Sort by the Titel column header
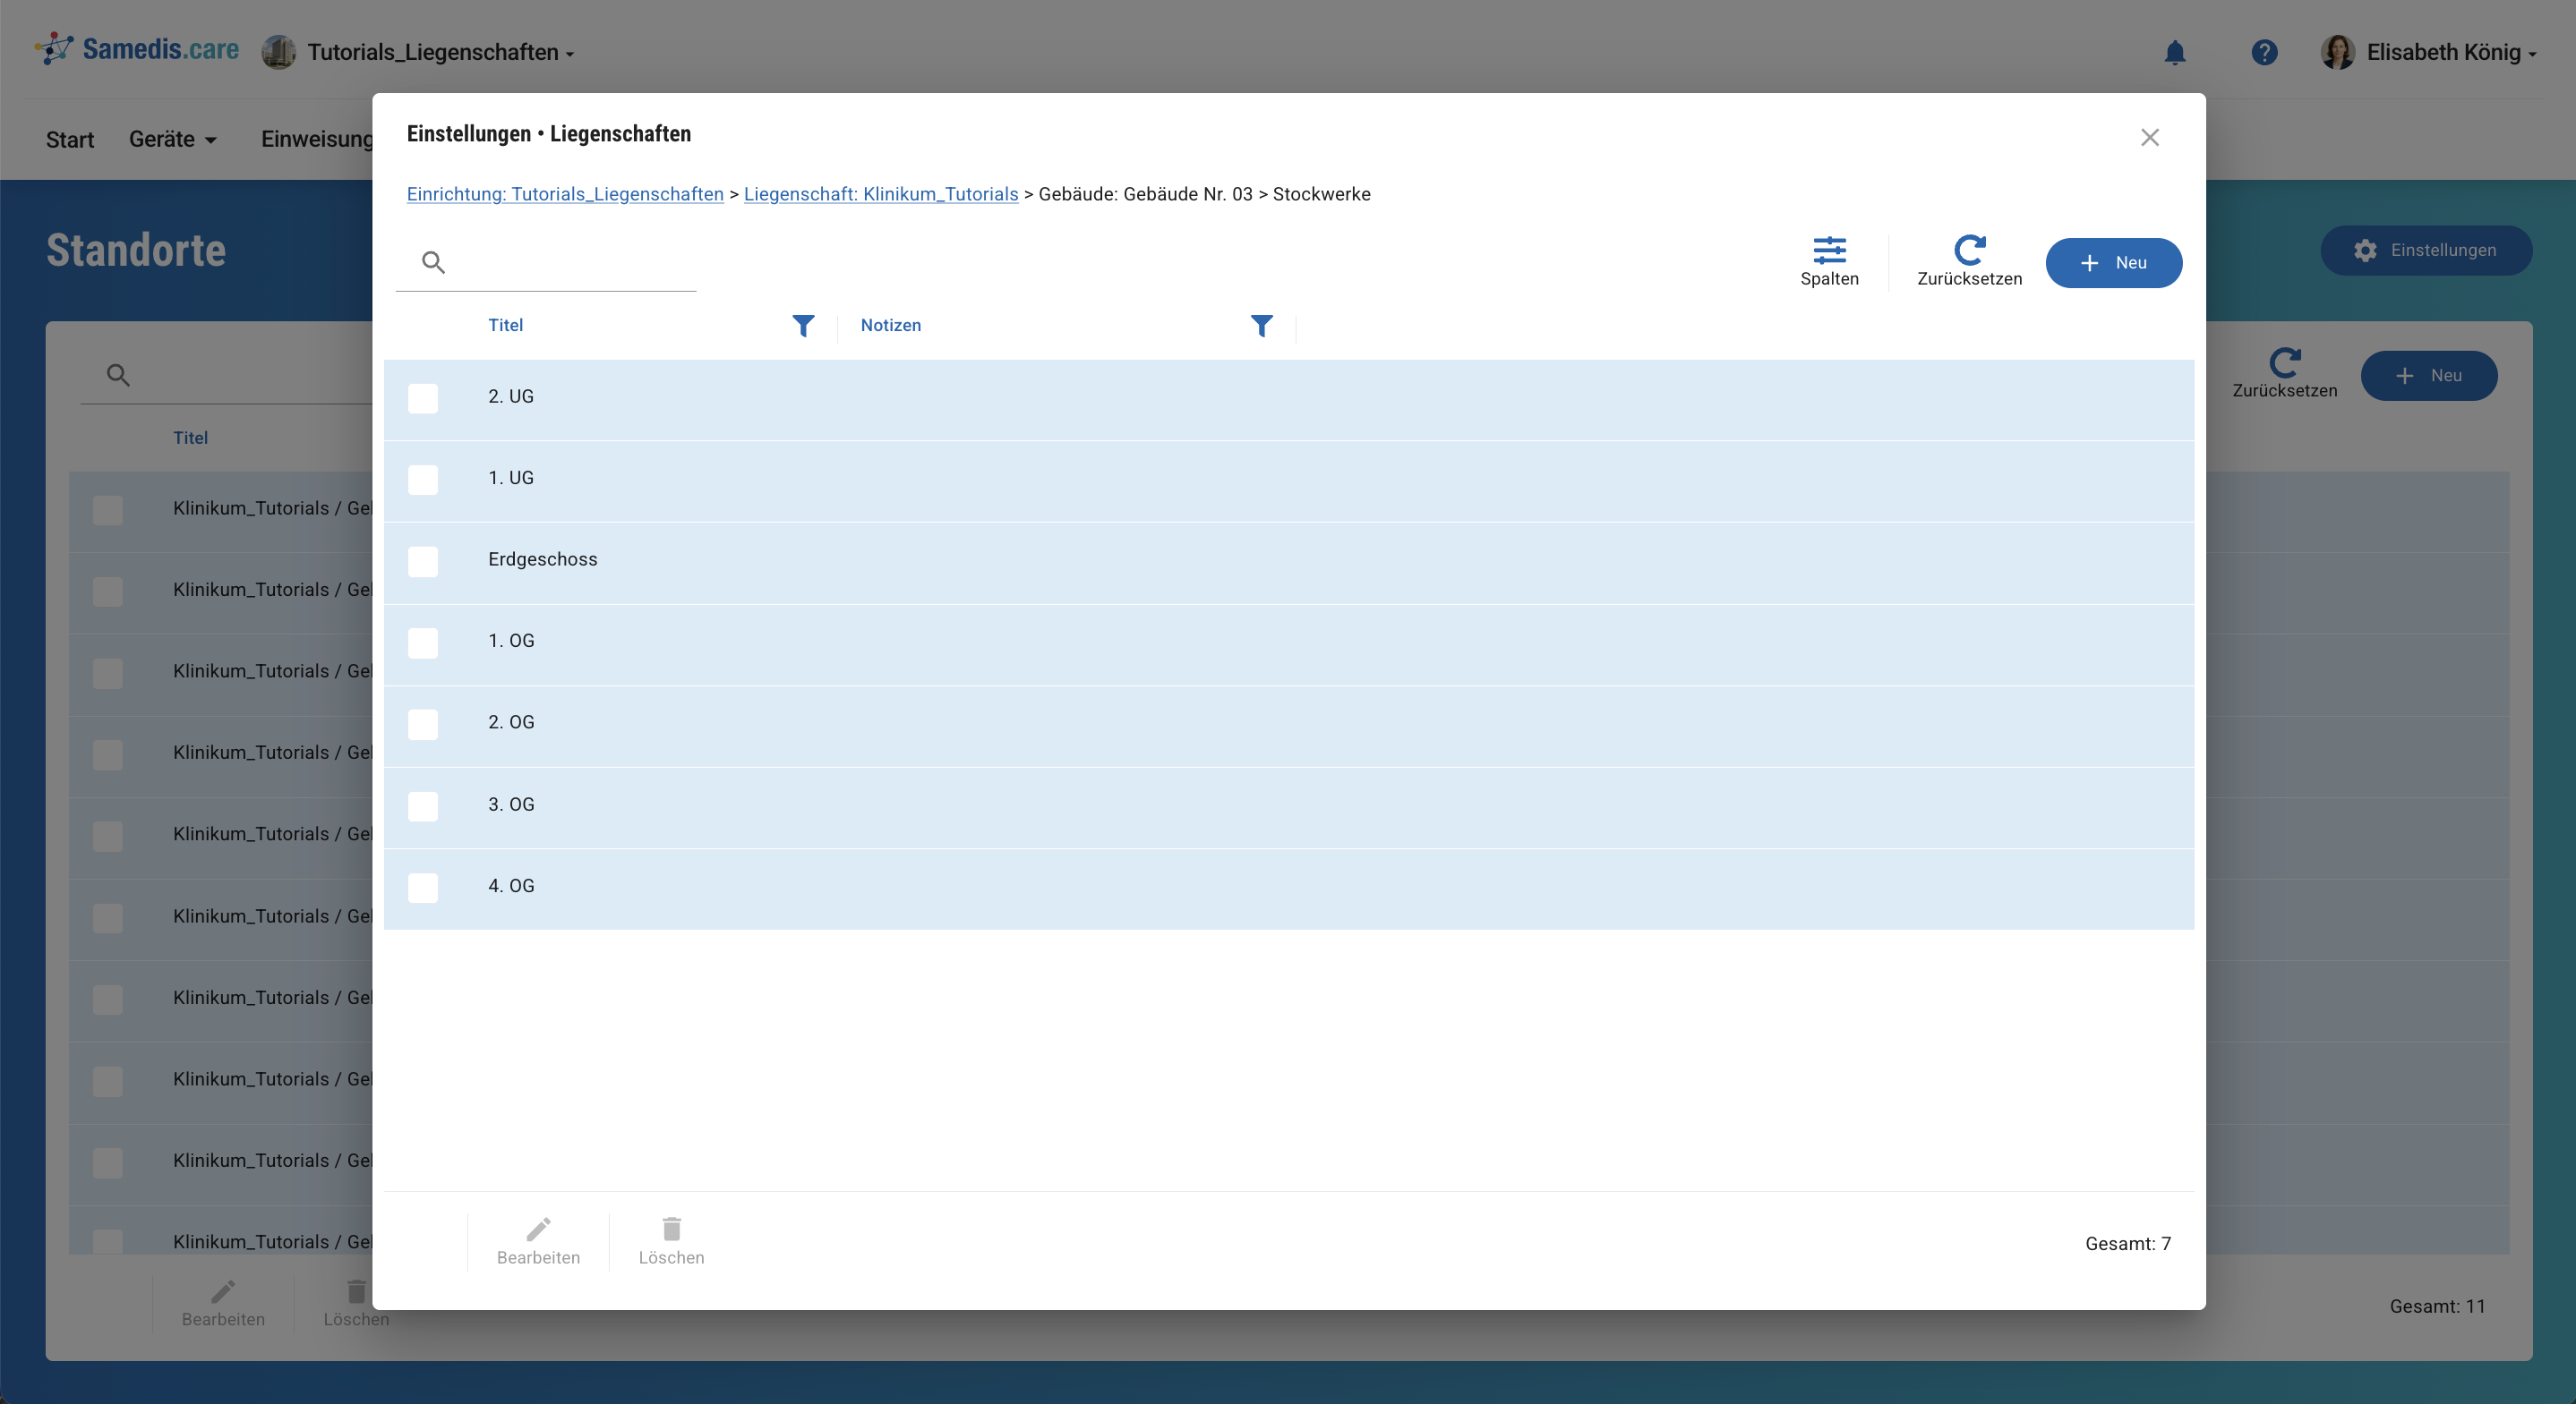Screen dimensions: 2576x1404 point(505,326)
